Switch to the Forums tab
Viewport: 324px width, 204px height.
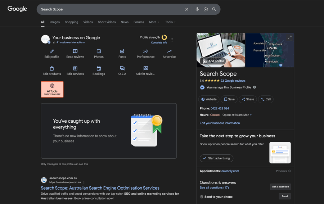[139, 22]
